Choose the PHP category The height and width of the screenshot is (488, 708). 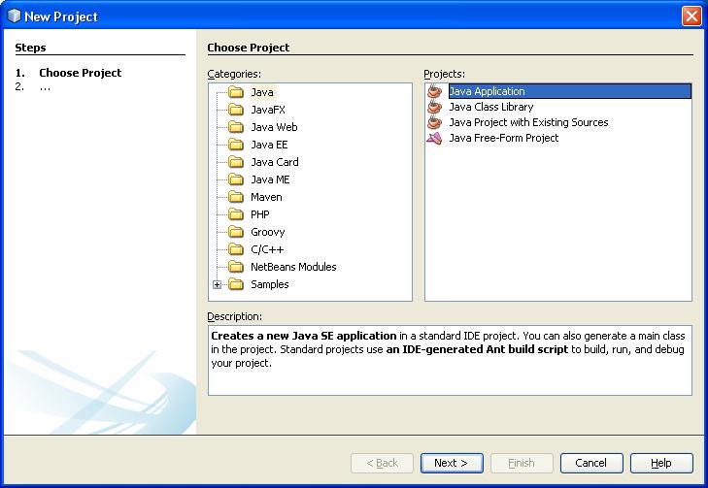260,214
